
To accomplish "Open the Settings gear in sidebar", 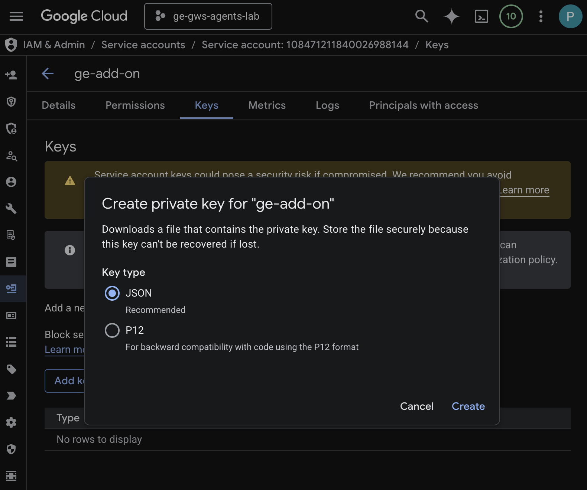I will point(11,422).
